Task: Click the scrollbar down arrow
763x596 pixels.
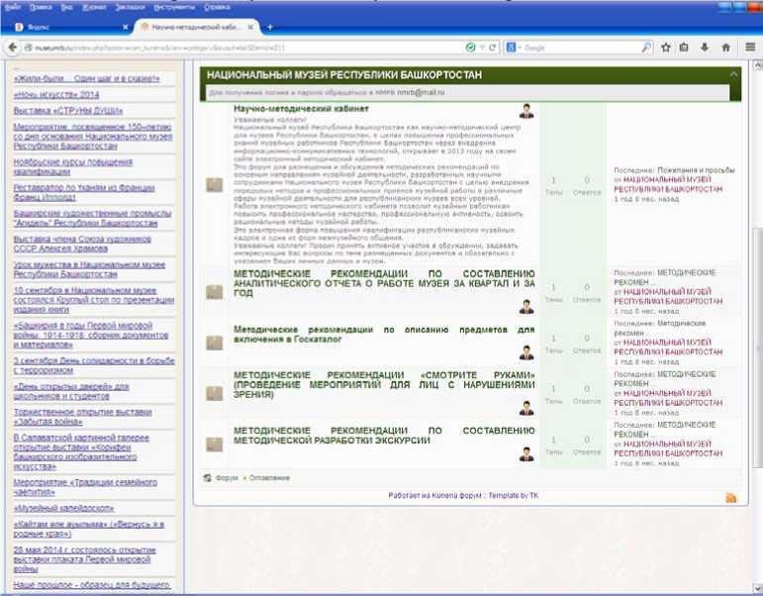Action: tap(758, 588)
